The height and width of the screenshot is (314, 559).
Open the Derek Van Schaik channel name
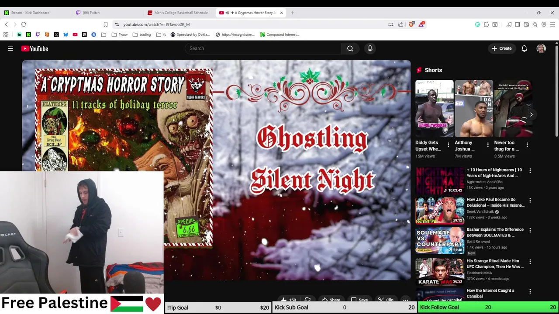(x=481, y=212)
